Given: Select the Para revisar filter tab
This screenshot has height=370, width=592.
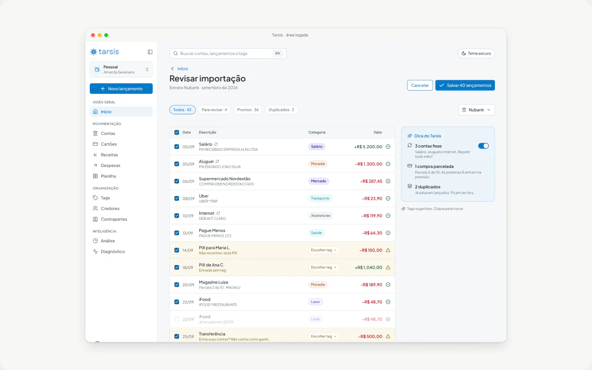Looking at the screenshot, I should point(214,110).
